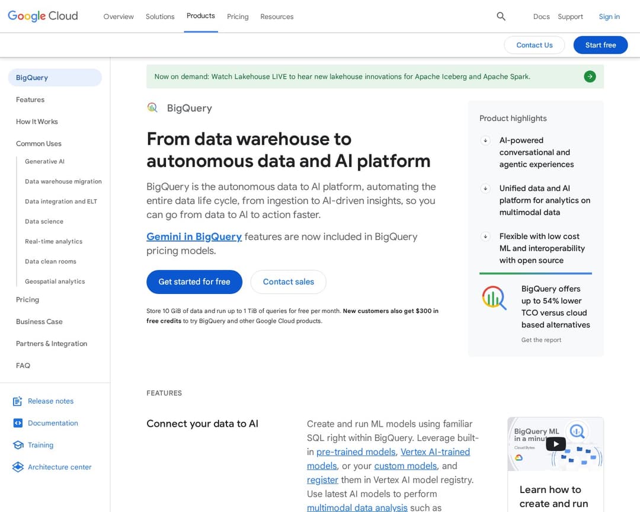
Task: Click the large BigQuery icon near TCO report
Action: [x=494, y=297]
